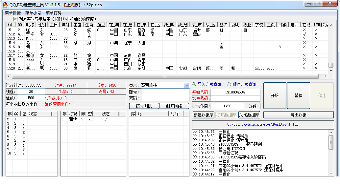Click the 暂停 button

pos(298,95)
